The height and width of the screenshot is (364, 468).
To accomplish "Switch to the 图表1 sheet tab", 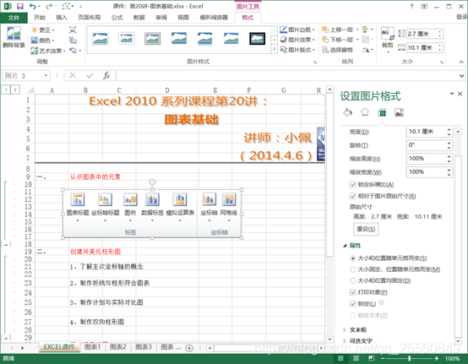I will click(92, 347).
